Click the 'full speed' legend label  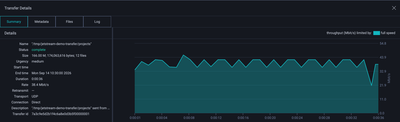click(388, 33)
